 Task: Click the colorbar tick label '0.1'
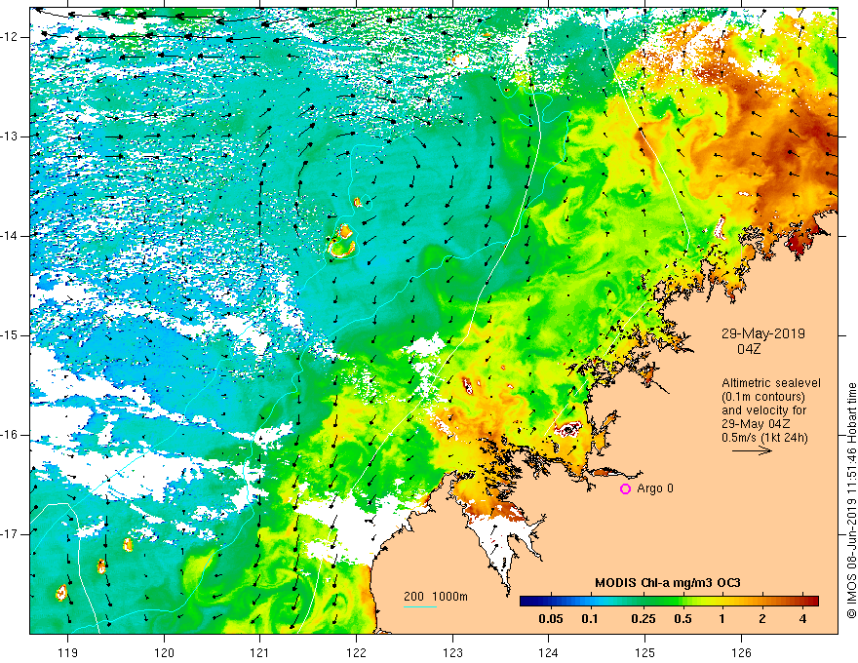(x=590, y=619)
